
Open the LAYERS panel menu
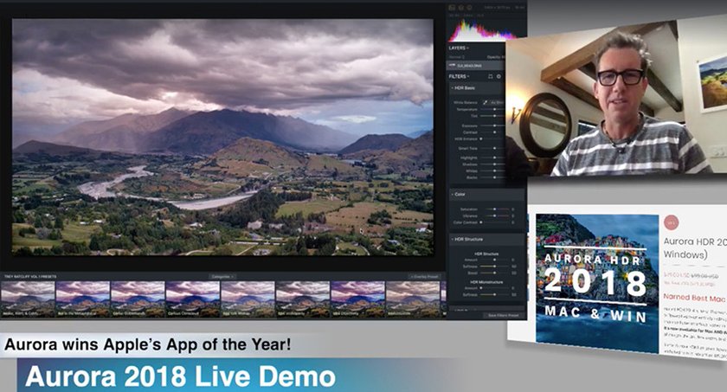pos(459,48)
